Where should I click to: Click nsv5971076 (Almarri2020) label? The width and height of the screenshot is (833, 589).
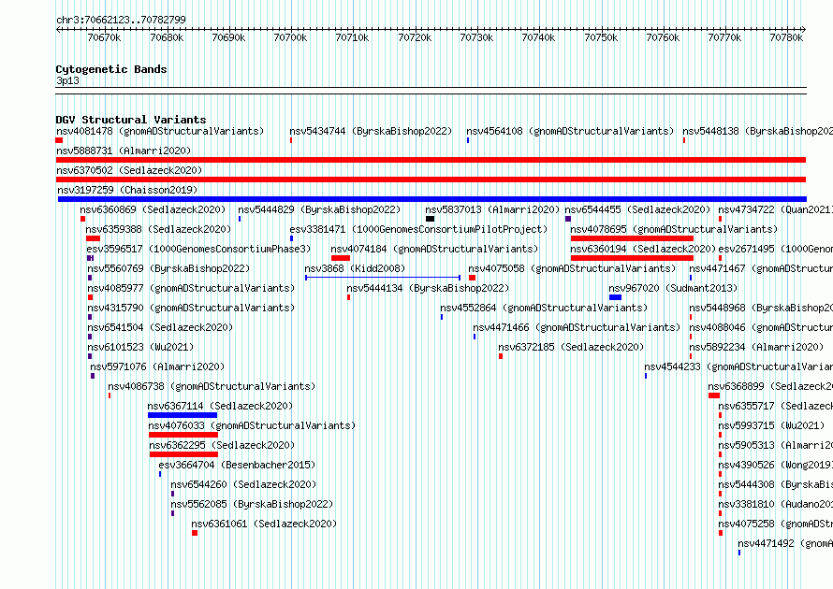pyautogui.click(x=157, y=366)
